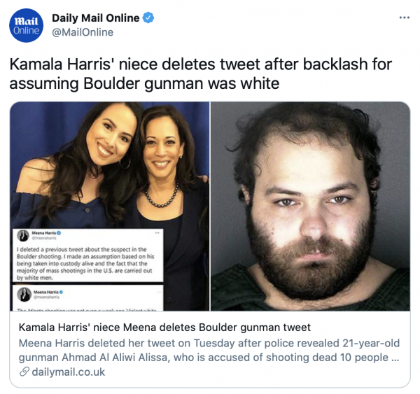
Task: View the bearded man mugshot photo
Action: (310, 206)
